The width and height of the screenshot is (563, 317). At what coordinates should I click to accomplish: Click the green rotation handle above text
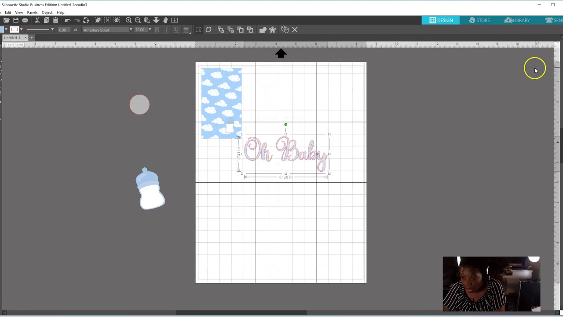(x=285, y=125)
